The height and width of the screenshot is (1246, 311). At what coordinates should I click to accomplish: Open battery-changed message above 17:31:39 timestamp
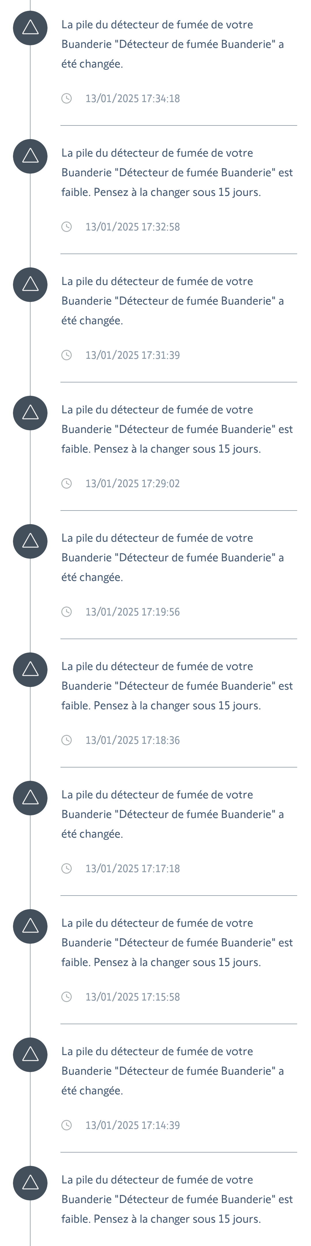[172, 301]
